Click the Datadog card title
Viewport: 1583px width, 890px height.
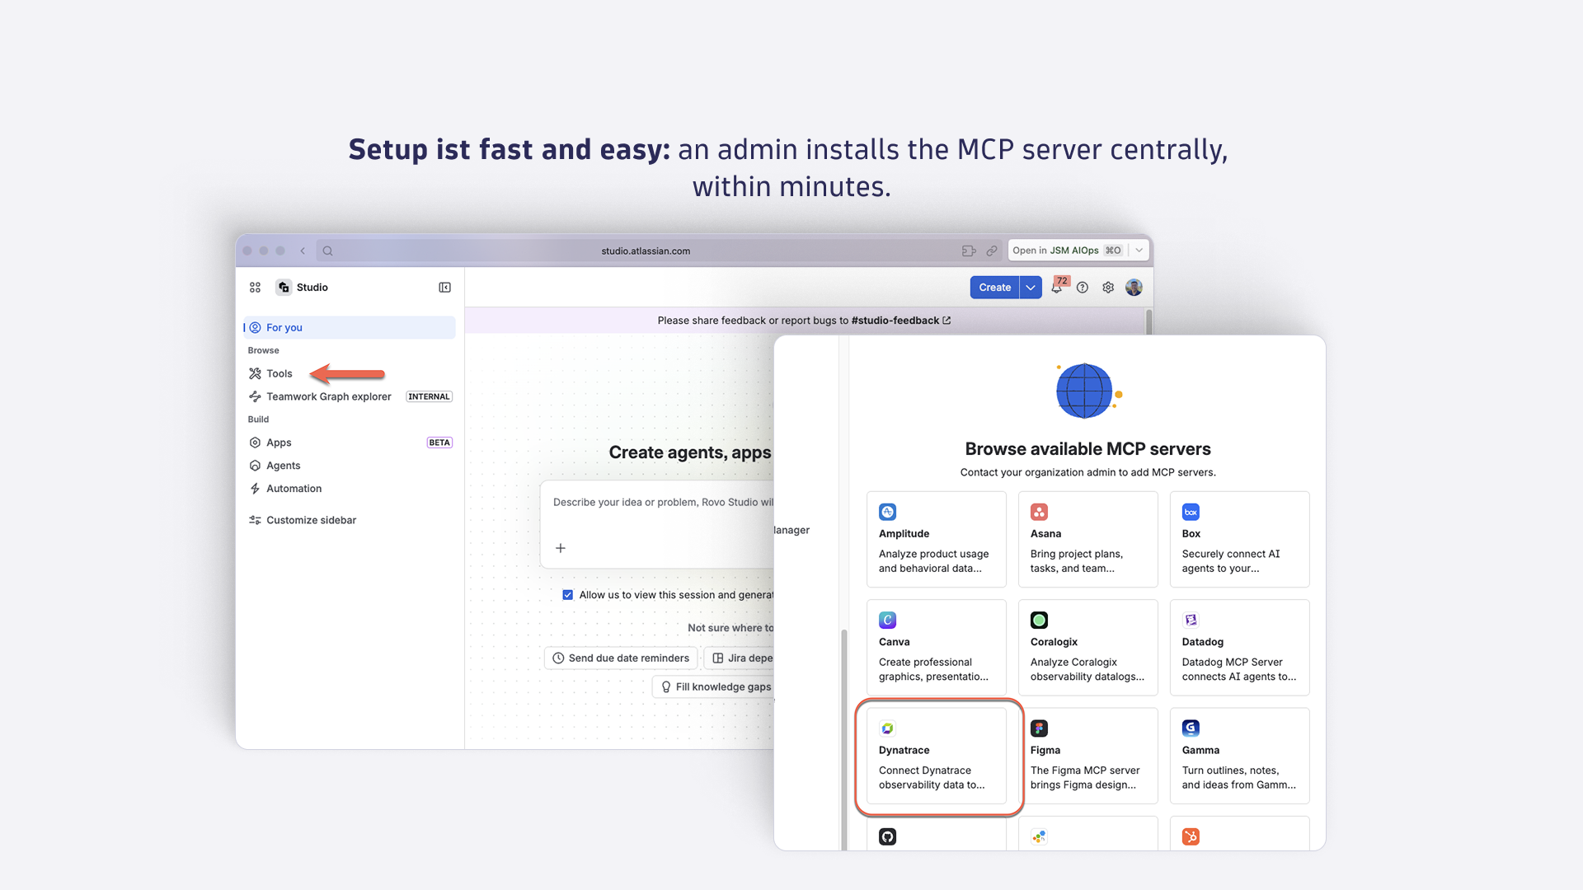coord(1203,642)
